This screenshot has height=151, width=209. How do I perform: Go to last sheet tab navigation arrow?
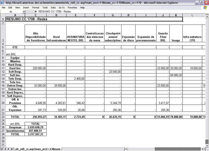click(12, 149)
